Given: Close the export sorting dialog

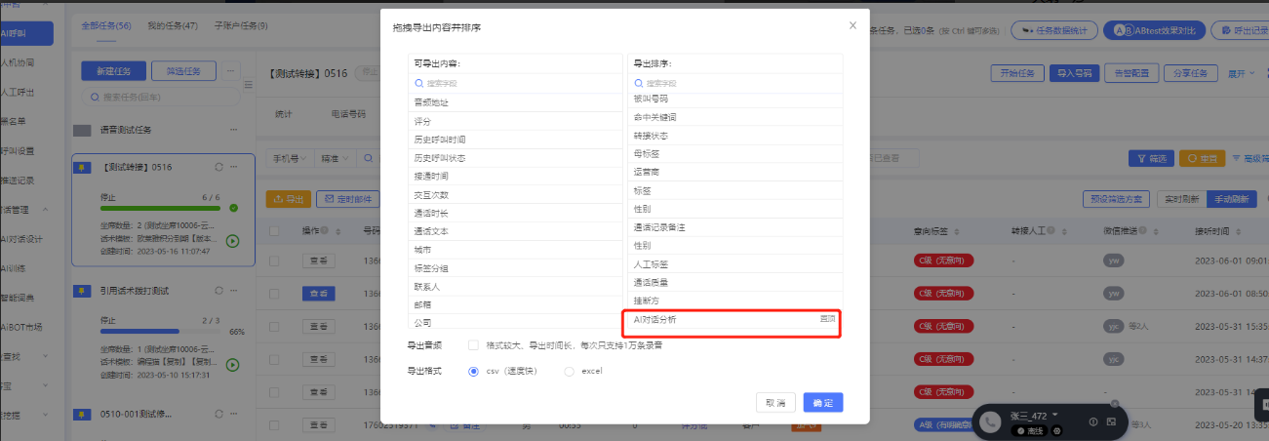Looking at the screenshot, I should click(853, 25).
